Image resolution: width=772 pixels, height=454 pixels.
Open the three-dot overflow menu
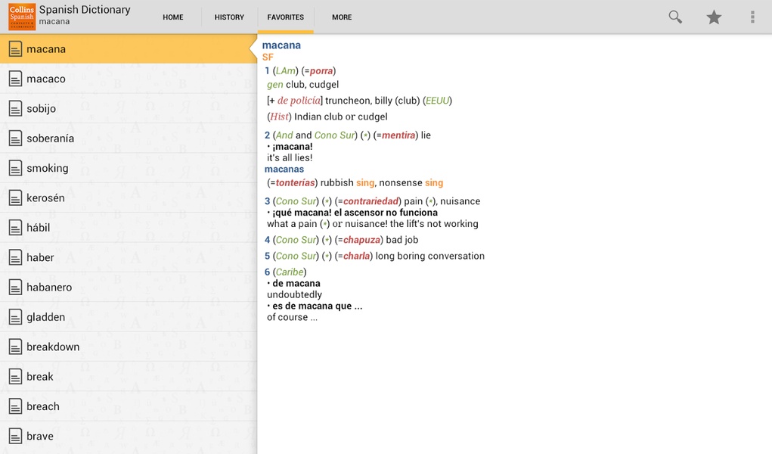tap(752, 17)
